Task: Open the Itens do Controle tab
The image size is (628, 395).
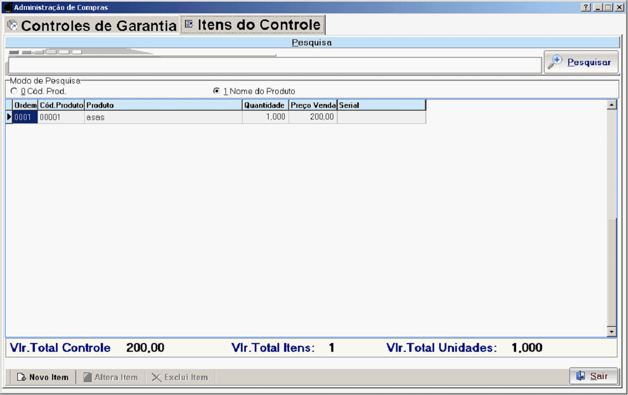Action: click(x=253, y=25)
